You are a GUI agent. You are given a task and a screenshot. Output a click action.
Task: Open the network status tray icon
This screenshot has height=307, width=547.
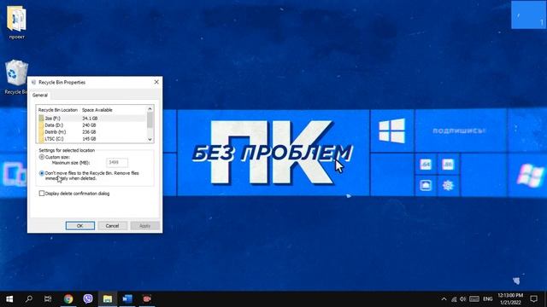pyautogui.click(x=454, y=299)
